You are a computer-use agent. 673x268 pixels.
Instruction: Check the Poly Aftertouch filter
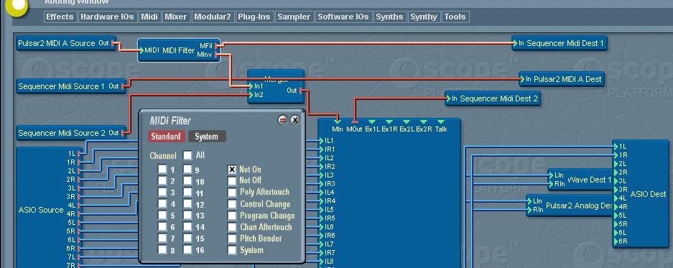click(x=232, y=193)
